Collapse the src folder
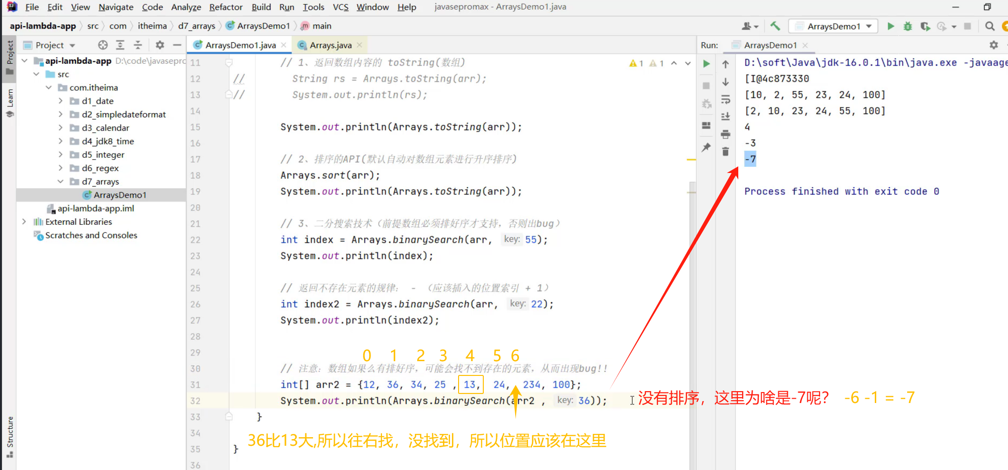 tap(37, 74)
